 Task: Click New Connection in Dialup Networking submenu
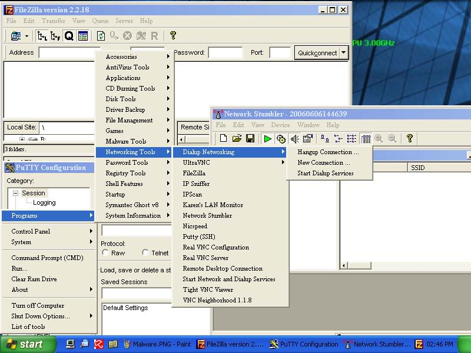click(x=323, y=162)
